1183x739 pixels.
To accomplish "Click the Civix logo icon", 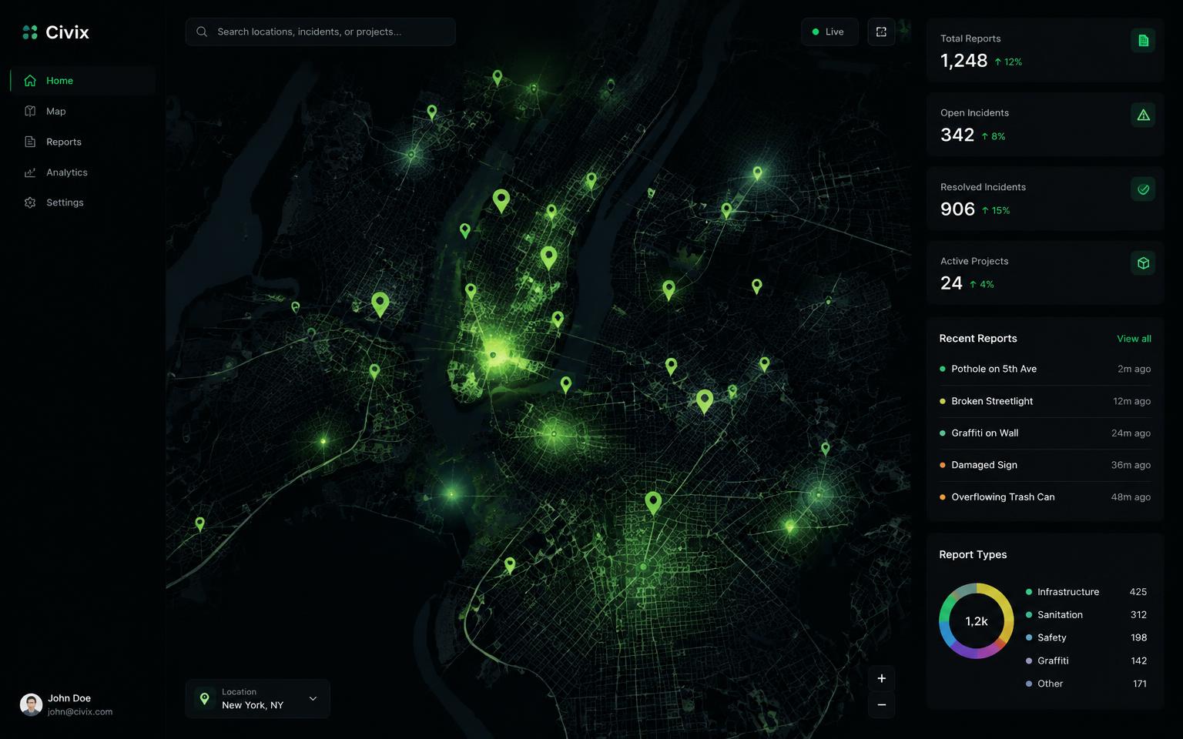I will click(30, 32).
